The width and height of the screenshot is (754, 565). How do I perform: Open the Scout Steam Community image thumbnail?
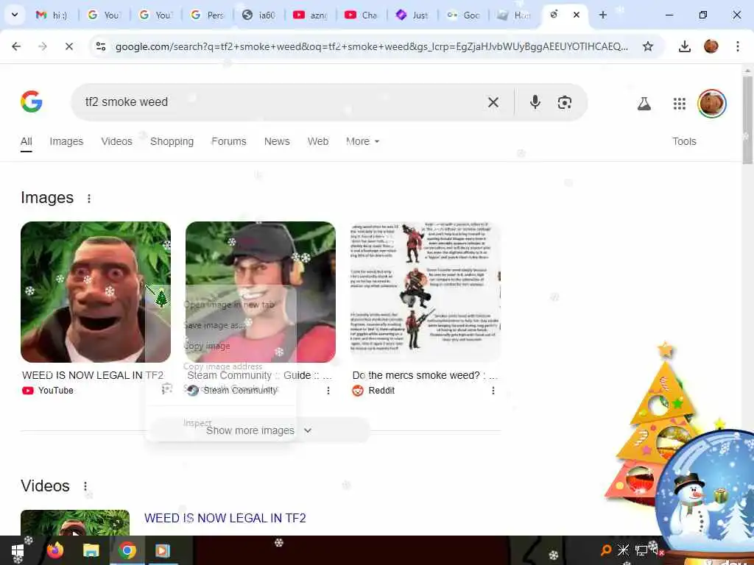click(260, 291)
